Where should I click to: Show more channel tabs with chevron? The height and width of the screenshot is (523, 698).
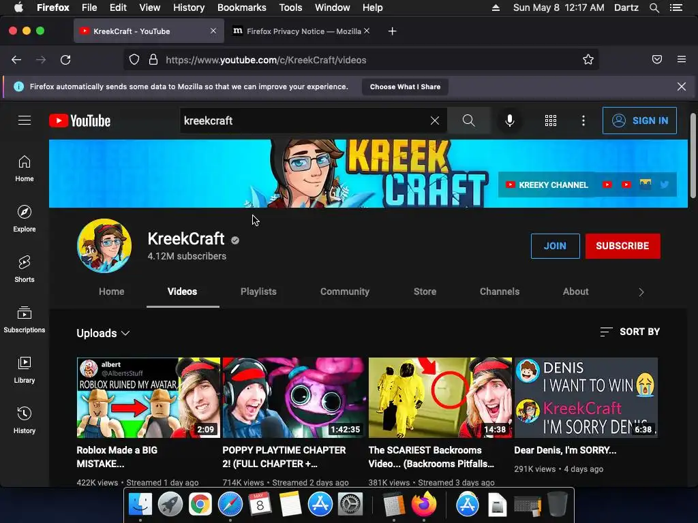click(641, 292)
